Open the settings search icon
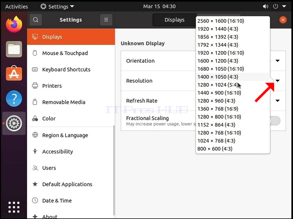The image size is (293, 219). pyautogui.click(x=36, y=20)
